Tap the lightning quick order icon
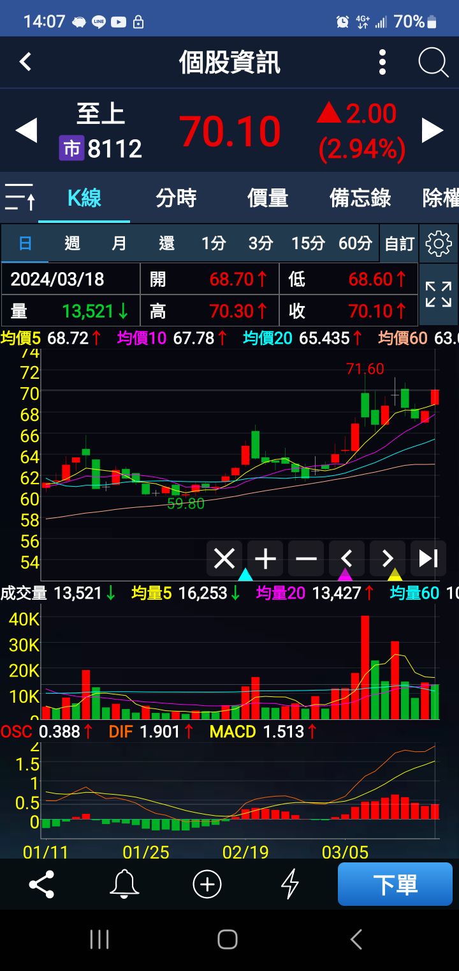The image size is (459, 971). coord(290,885)
